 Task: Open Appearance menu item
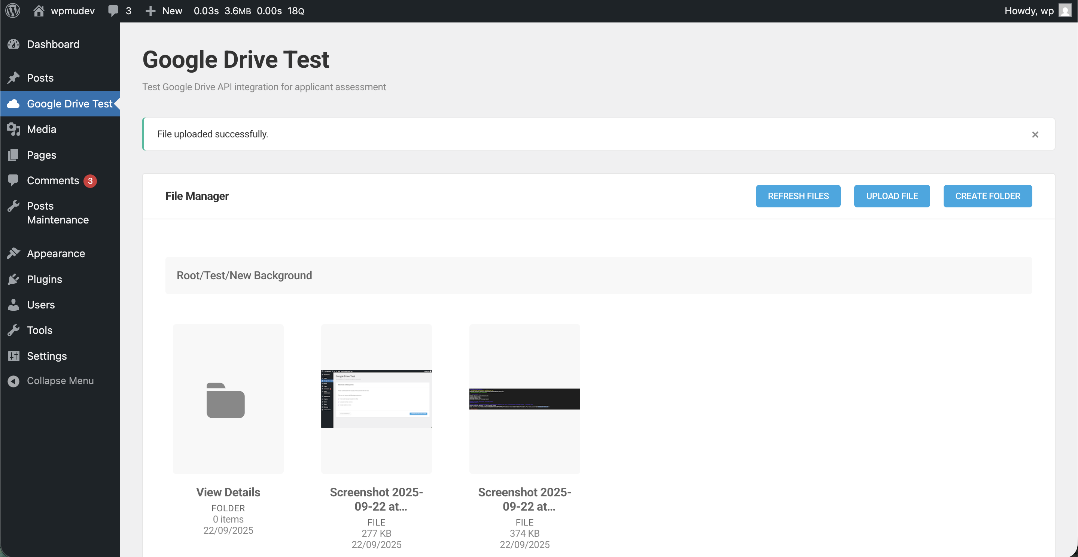point(56,253)
